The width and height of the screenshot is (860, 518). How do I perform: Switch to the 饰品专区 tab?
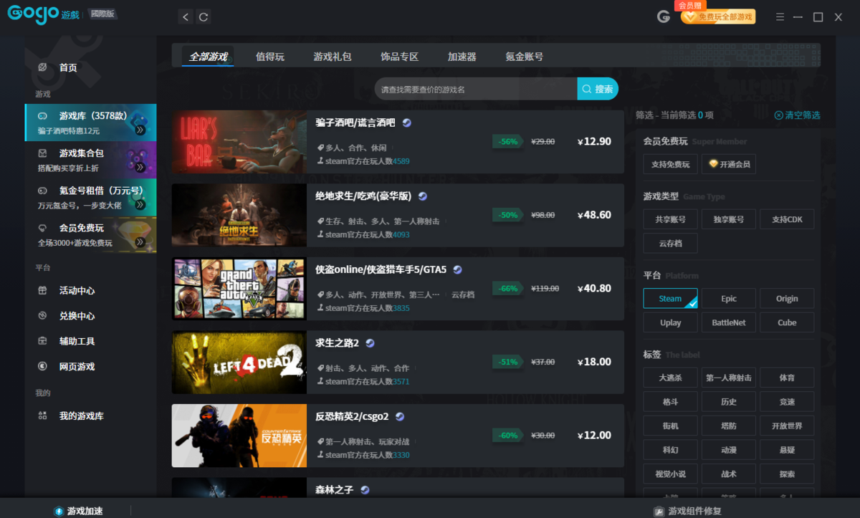point(399,57)
